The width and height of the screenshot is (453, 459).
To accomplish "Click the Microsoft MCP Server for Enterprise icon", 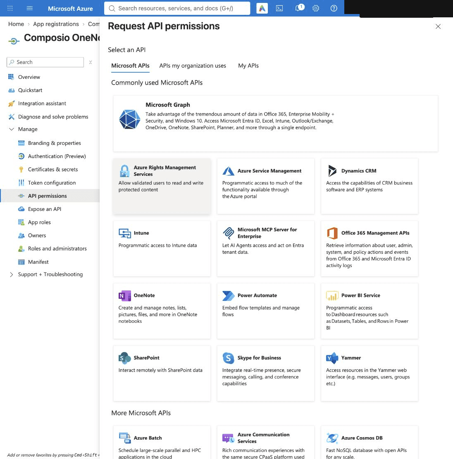I will pos(229,233).
